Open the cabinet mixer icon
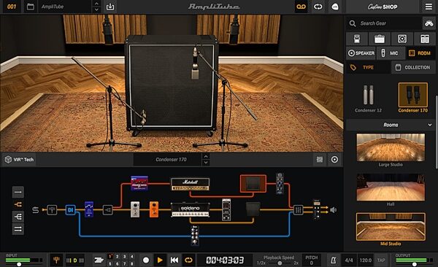 320,160
